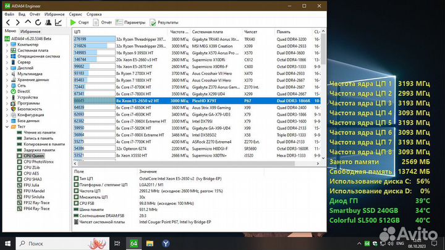Expand the Дисплей tree node
445x250 pixels.
tap(7, 68)
